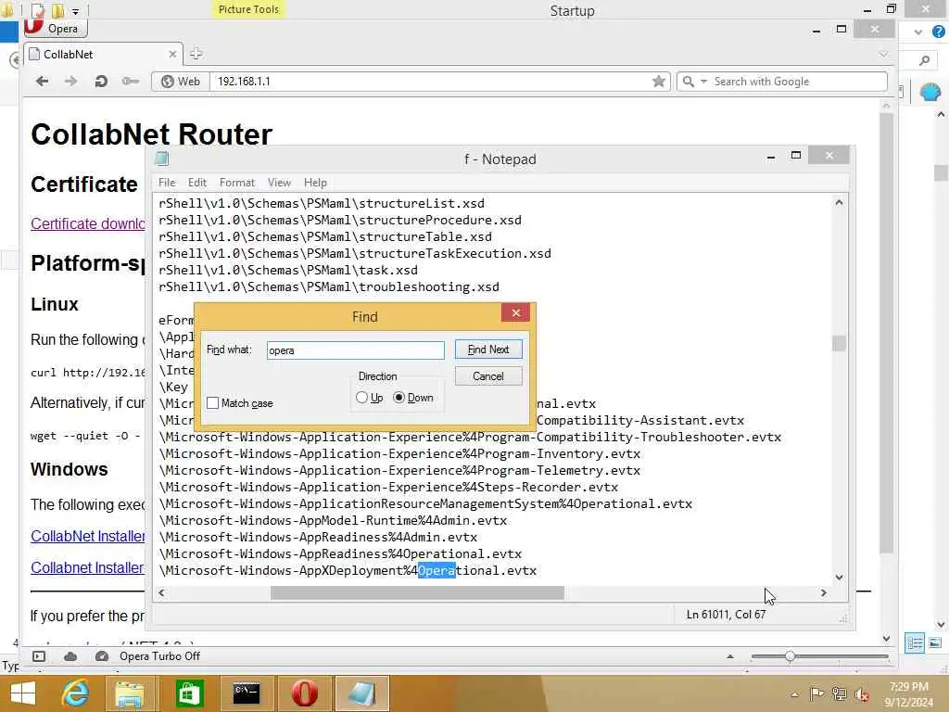Click Notepad horizontal scrollbar thumb
Viewport: 949px width, 712px height.
point(417,592)
